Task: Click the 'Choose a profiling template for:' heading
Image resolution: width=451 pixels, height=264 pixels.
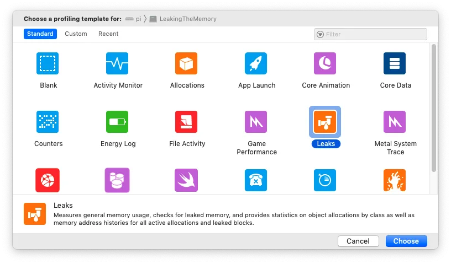Action: click(73, 19)
